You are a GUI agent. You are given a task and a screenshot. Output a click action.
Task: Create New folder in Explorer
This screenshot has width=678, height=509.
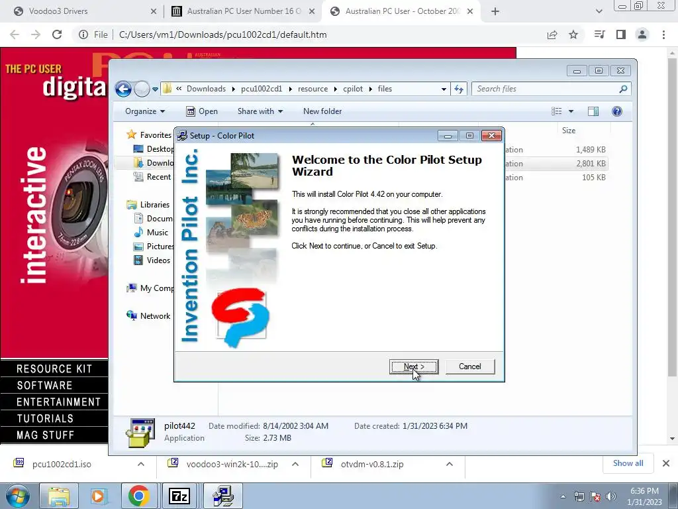tap(322, 111)
